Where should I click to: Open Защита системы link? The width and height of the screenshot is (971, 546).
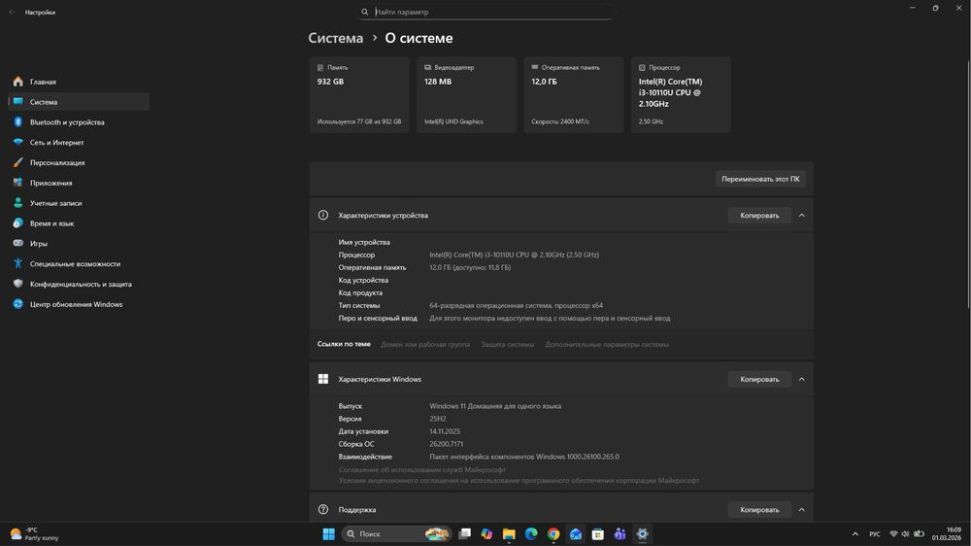point(507,345)
